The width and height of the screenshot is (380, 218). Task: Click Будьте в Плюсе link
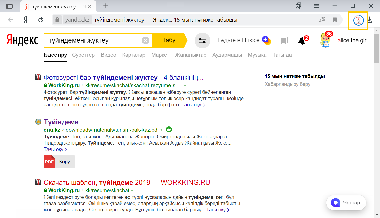click(239, 40)
